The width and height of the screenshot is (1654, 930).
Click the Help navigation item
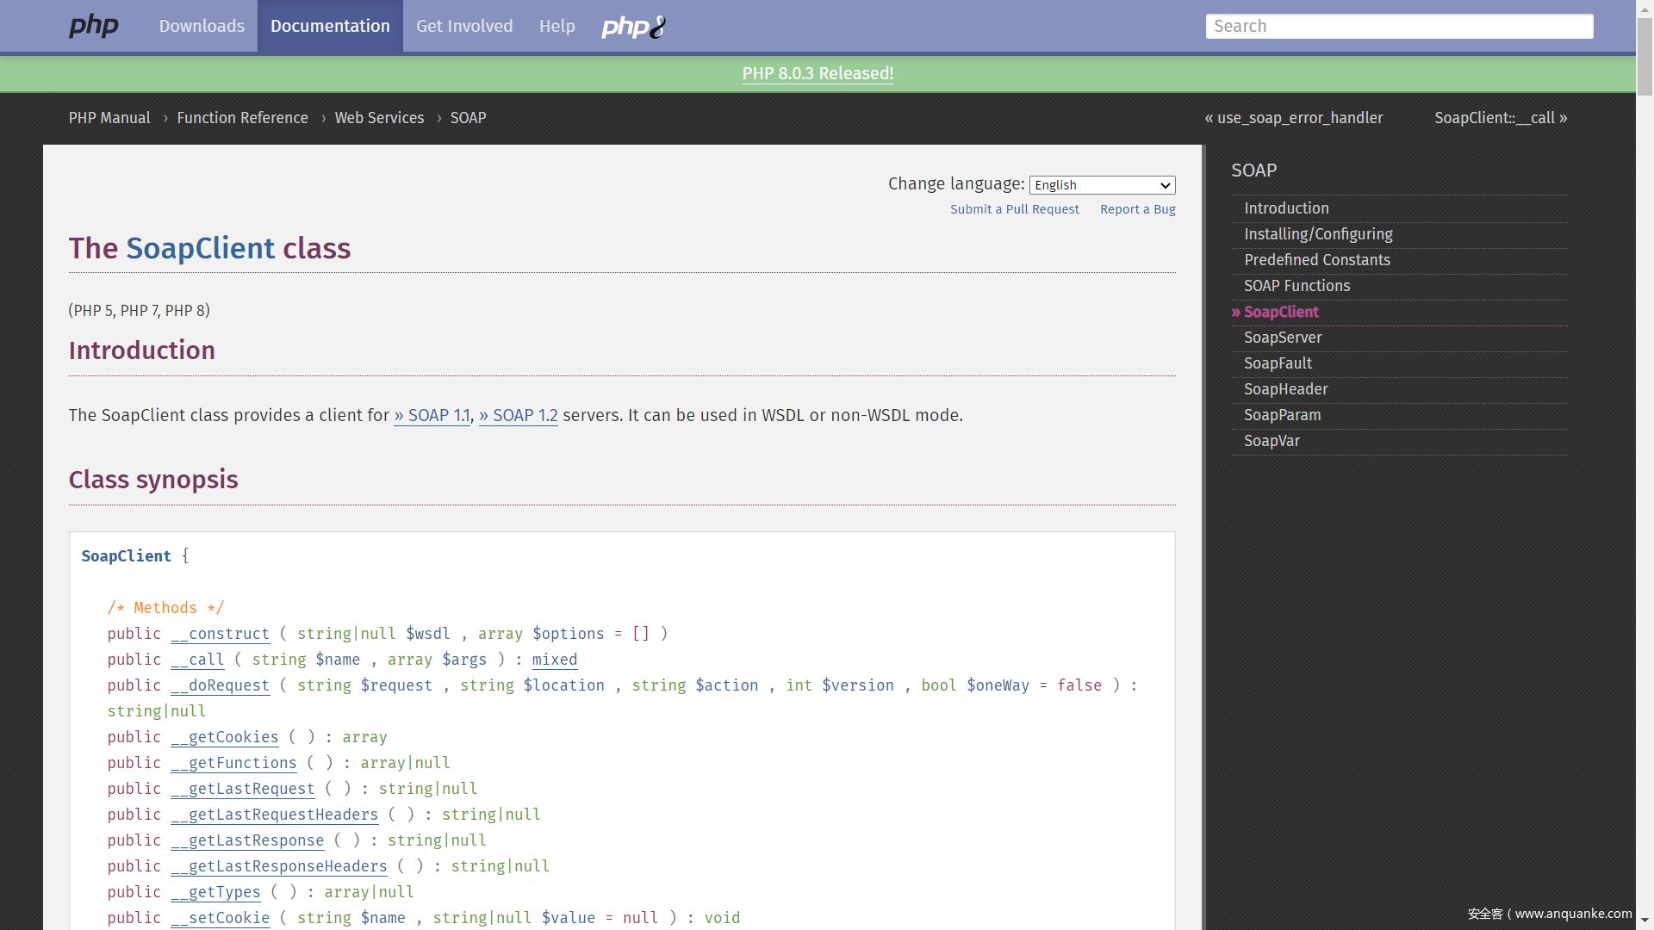[557, 26]
